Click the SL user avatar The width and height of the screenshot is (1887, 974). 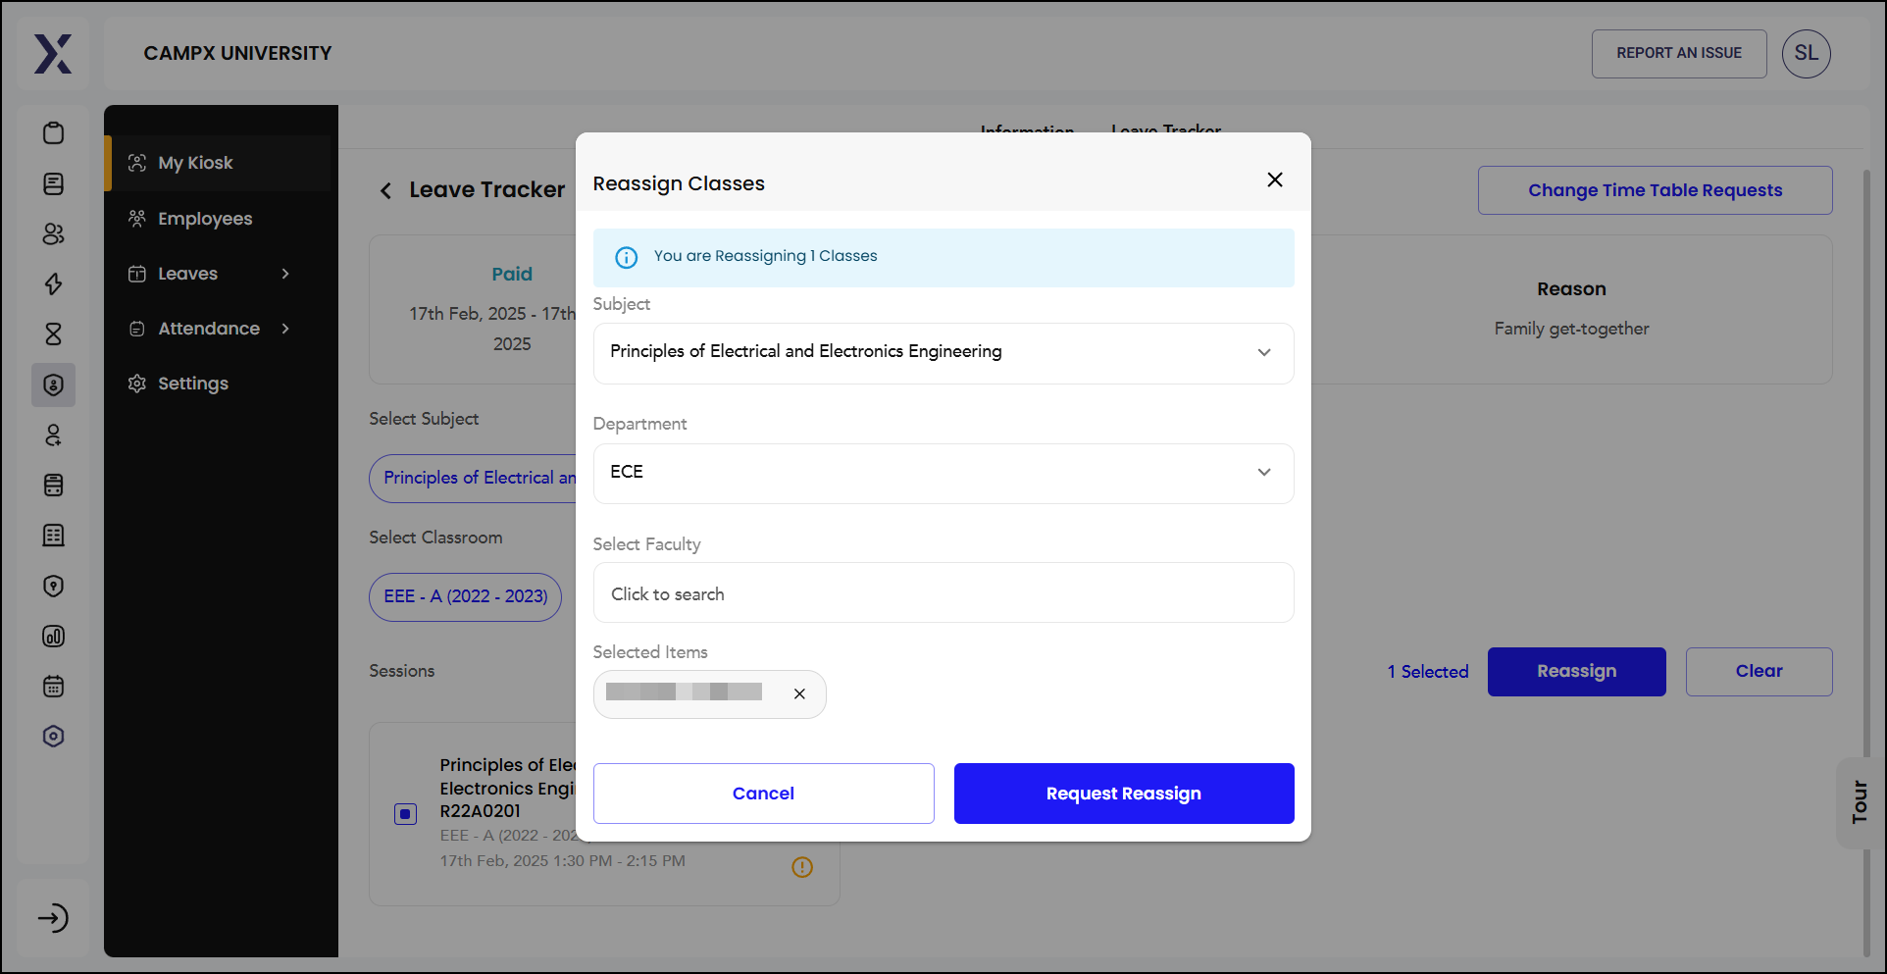1806,53
